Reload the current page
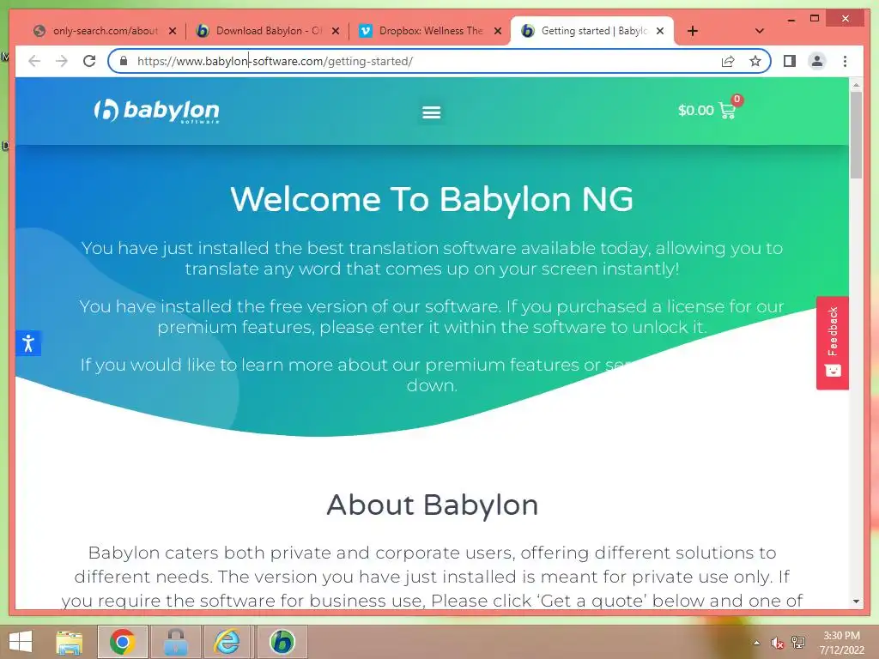 click(89, 61)
